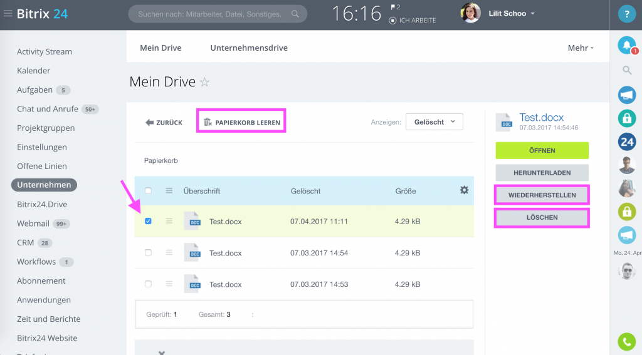Open the Lilit Schoo user menu arrow

pyautogui.click(x=533, y=14)
